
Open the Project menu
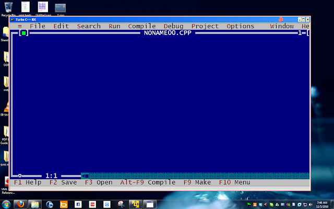[205, 26]
